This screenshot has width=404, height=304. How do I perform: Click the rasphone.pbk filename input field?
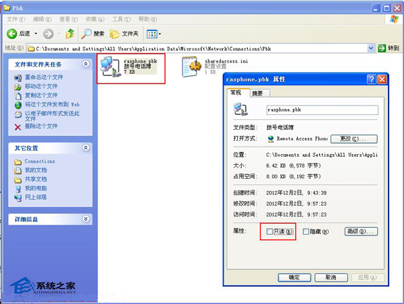323,110
